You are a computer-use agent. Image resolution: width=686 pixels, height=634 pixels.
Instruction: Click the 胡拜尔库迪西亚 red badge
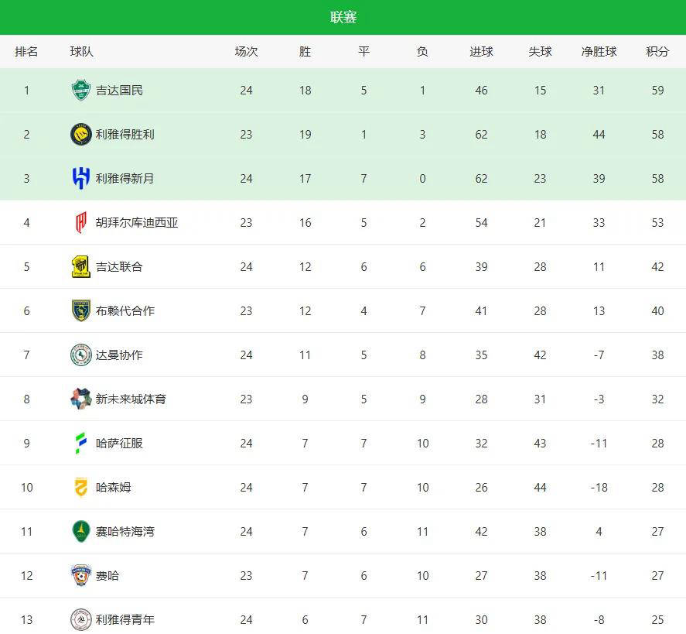coord(80,223)
